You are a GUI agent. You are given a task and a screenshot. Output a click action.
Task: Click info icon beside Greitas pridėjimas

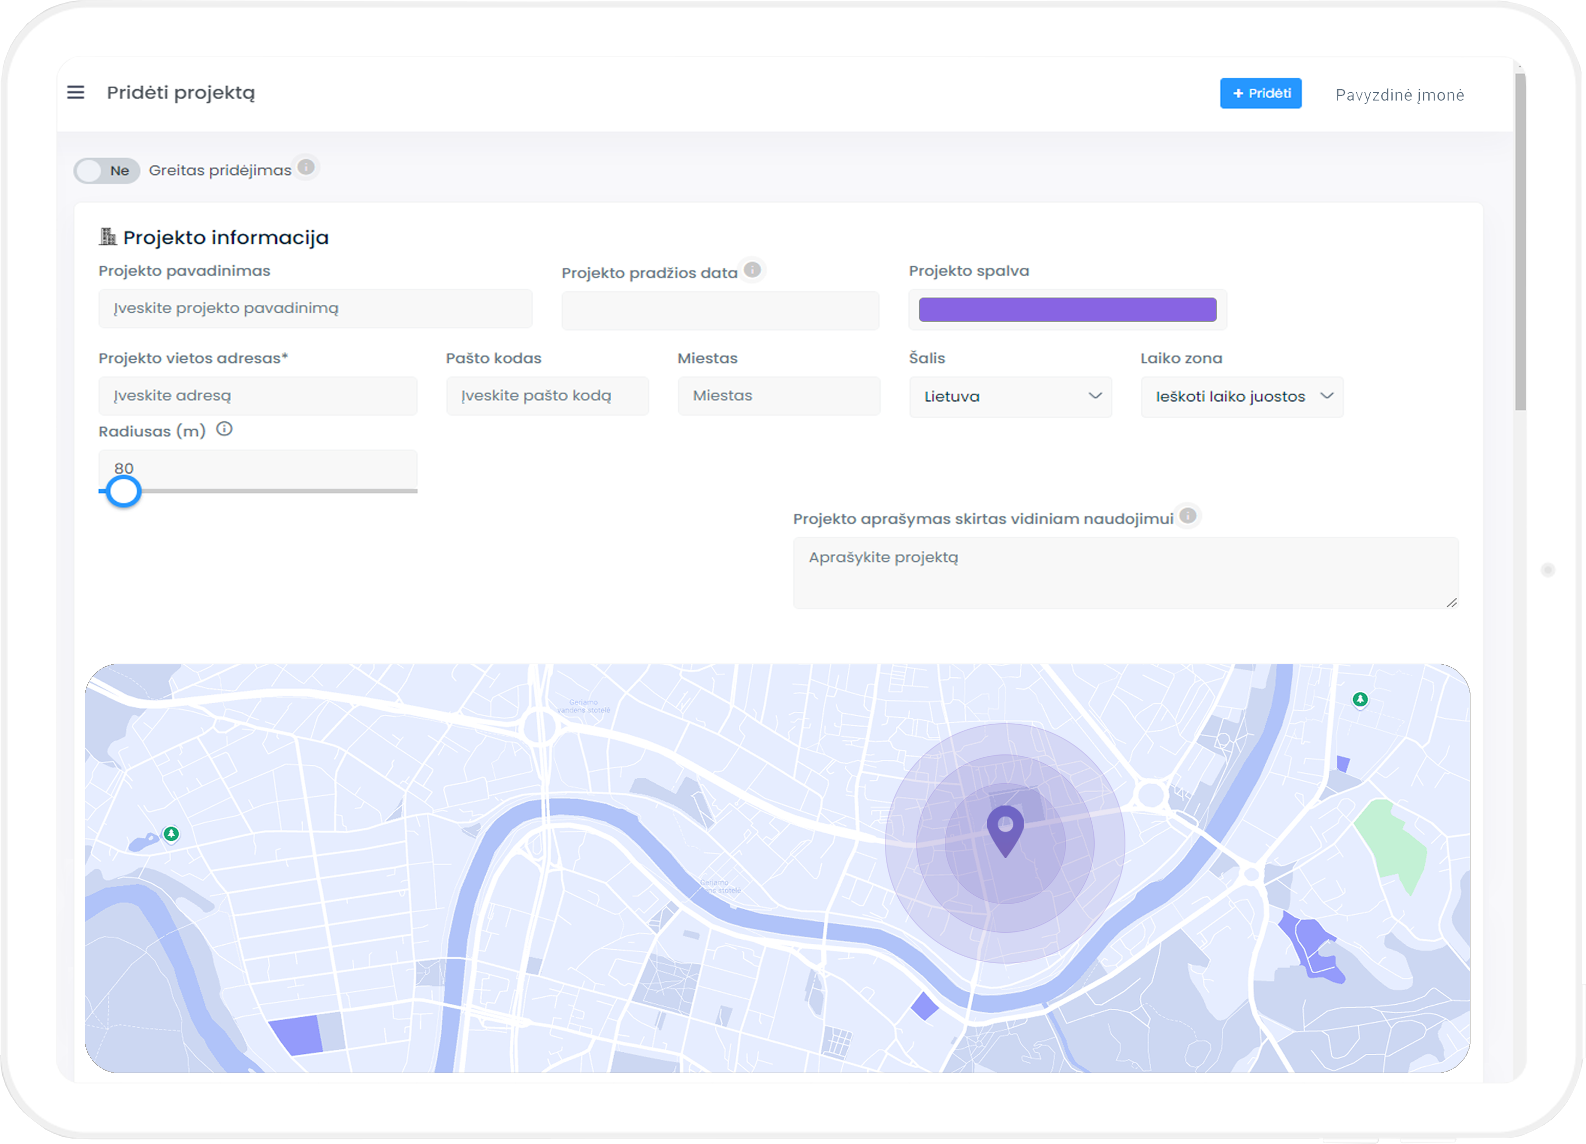tap(305, 167)
